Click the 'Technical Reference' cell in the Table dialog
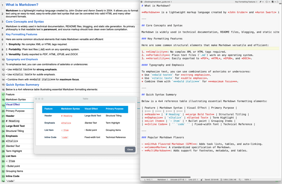 point(116,137)
